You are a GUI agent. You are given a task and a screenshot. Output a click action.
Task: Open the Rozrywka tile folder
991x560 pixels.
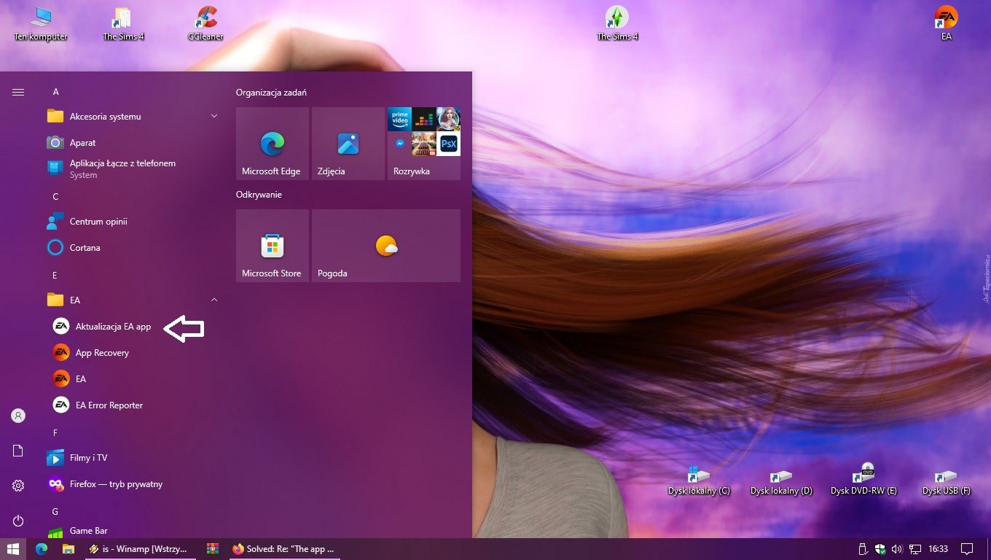point(423,144)
